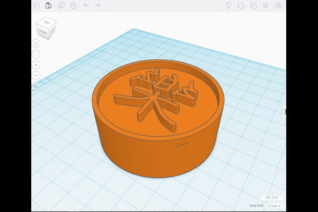318x212 pixels.
Task: Click the TOP face of the view cube
Action: (46, 23)
